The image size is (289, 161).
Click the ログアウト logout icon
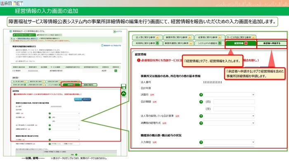click(x=114, y=31)
